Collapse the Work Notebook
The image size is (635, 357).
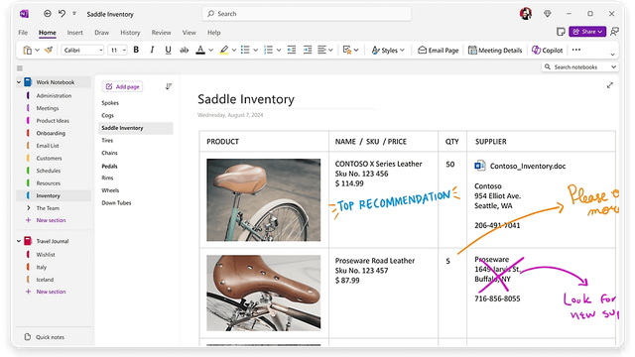[x=19, y=82]
